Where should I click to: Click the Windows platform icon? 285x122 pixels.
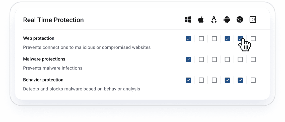[x=188, y=20]
